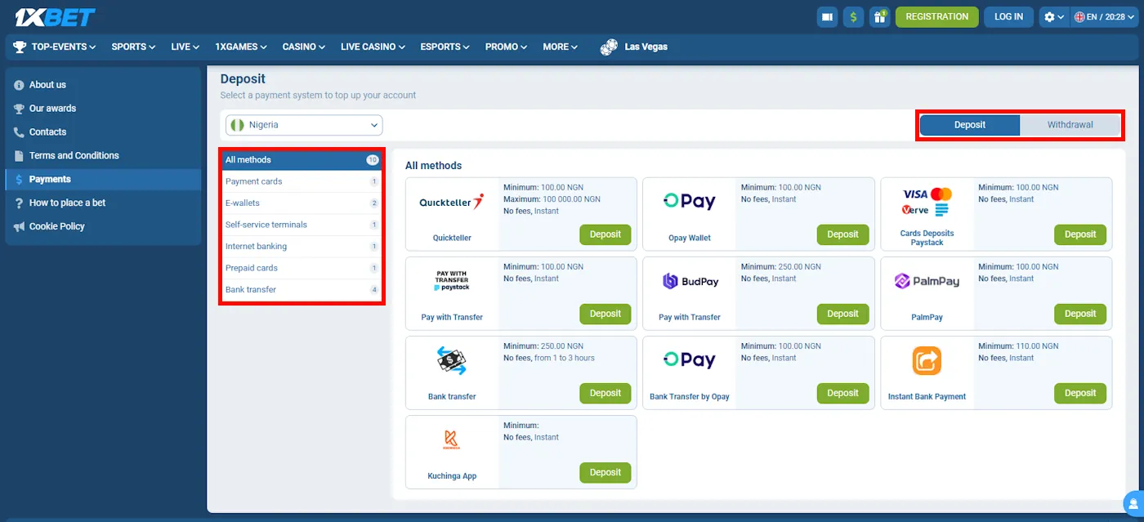Click the green REGISTRATION button
The image size is (1144, 522).
[936, 16]
